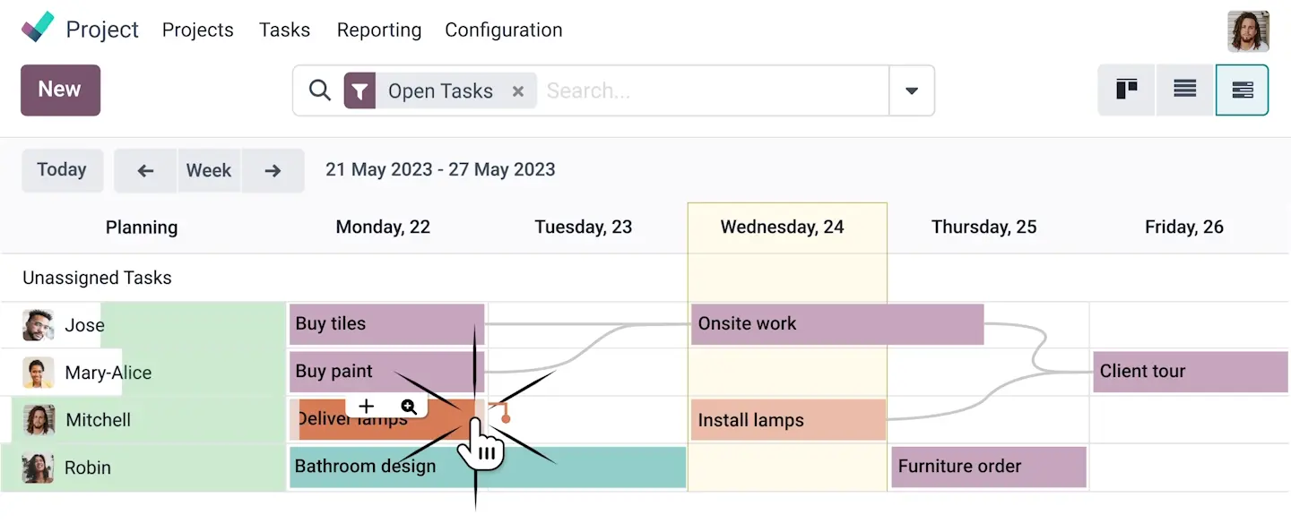Switch to the Kanban view icon
Screen dimensions: 1291x532
tap(1127, 90)
